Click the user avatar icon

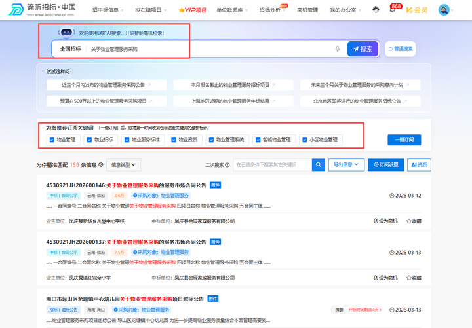pos(444,10)
